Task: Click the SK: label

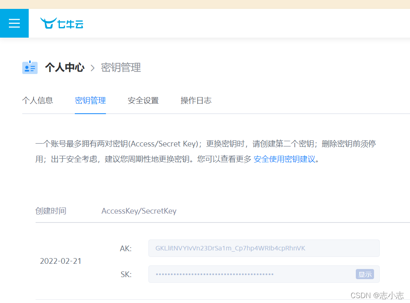Action: point(126,274)
